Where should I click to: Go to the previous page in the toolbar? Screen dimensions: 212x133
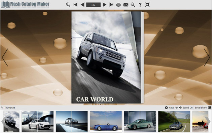click(82, 5)
